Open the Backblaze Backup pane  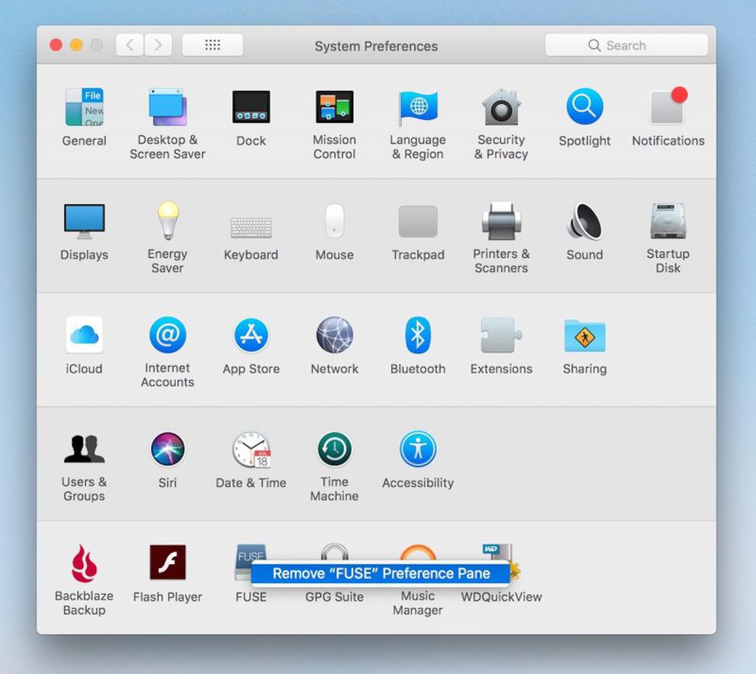84,563
